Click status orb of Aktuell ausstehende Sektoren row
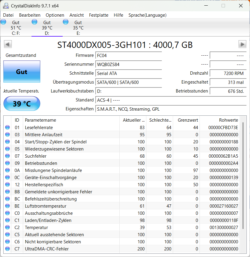 tap(7, 235)
